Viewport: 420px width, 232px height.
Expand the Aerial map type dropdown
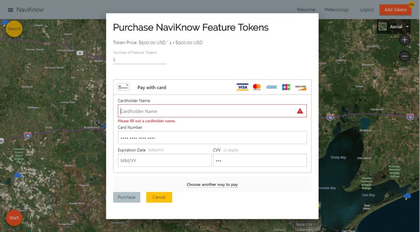[x=394, y=27]
